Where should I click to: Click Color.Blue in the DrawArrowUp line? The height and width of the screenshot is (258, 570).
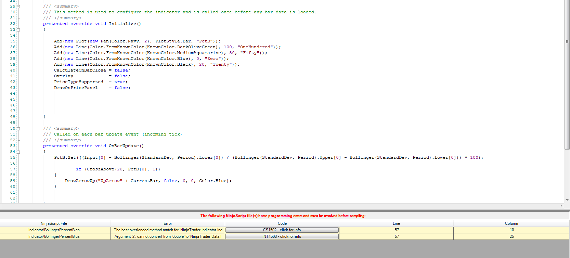click(x=213, y=181)
